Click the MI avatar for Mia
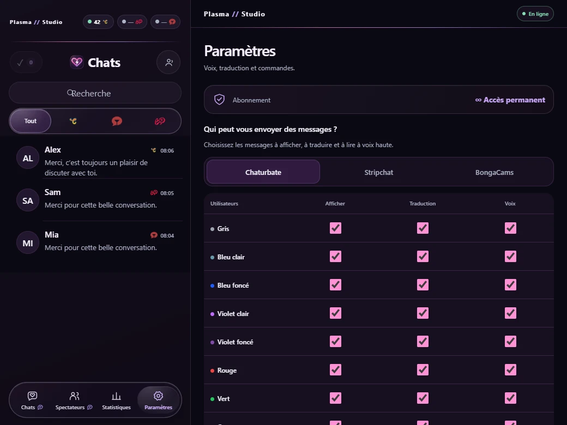The image size is (567, 425). (28, 243)
